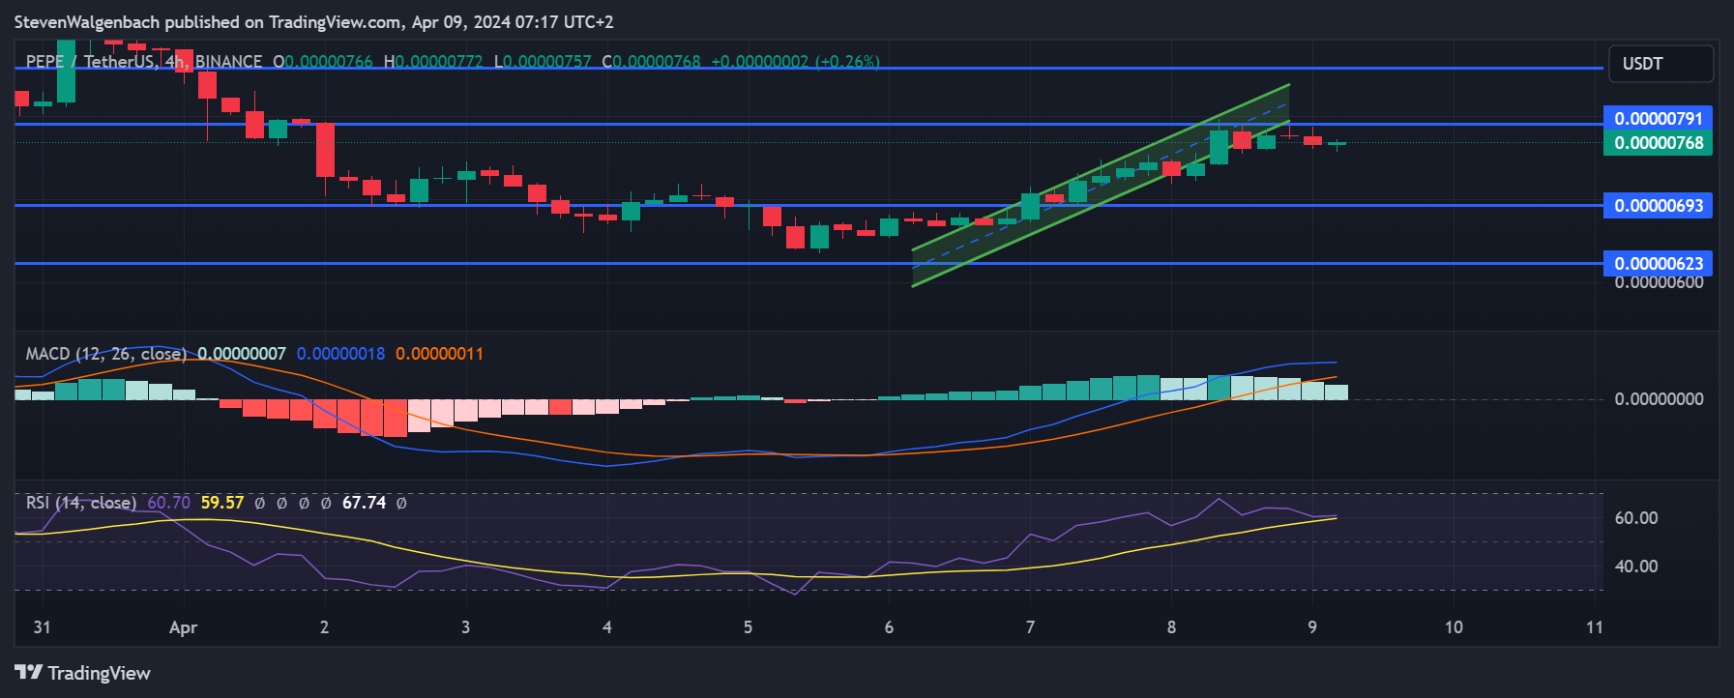This screenshot has width=1734, height=698.
Task: Click the green ascending channel drawing
Action: click(1102, 185)
